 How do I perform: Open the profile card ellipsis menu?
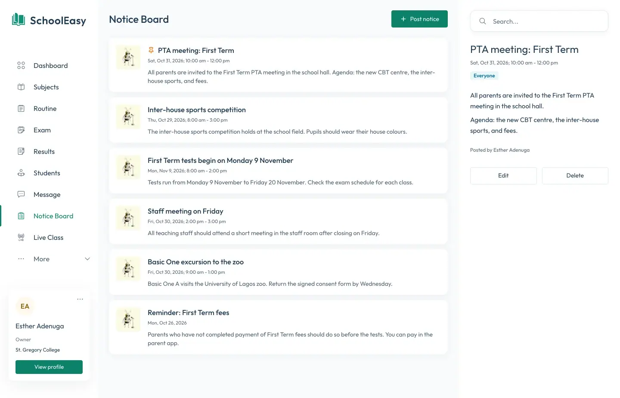tap(80, 299)
